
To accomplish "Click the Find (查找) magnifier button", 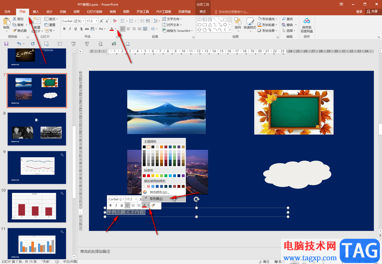I will 287,19.
